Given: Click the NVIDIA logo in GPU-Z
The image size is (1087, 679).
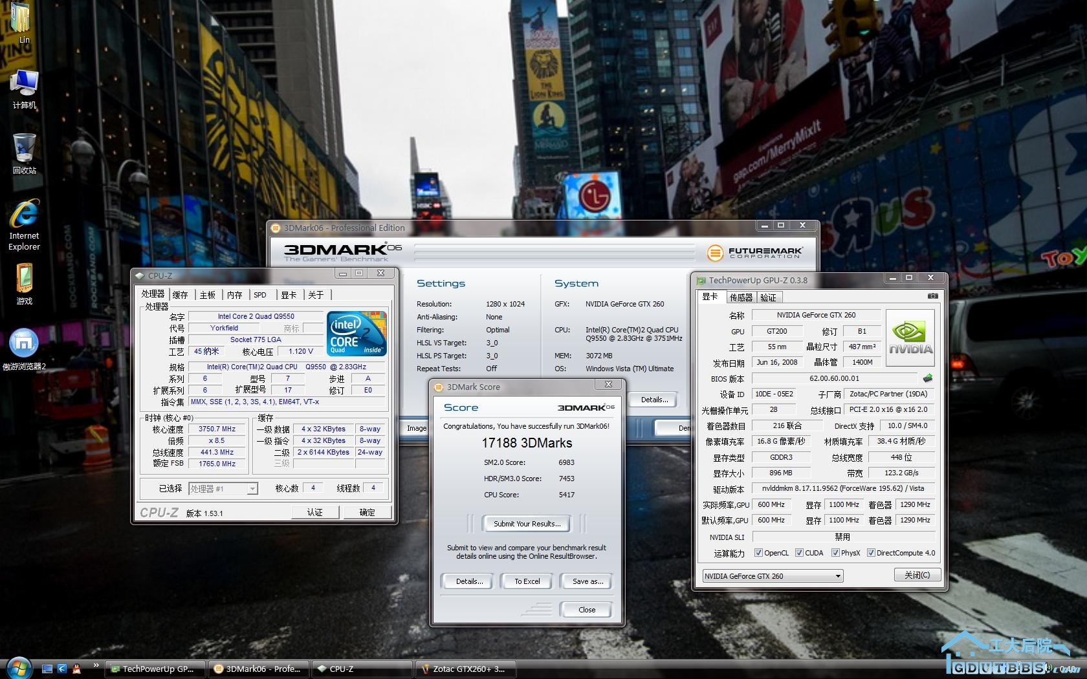Looking at the screenshot, I should [910, 338].
